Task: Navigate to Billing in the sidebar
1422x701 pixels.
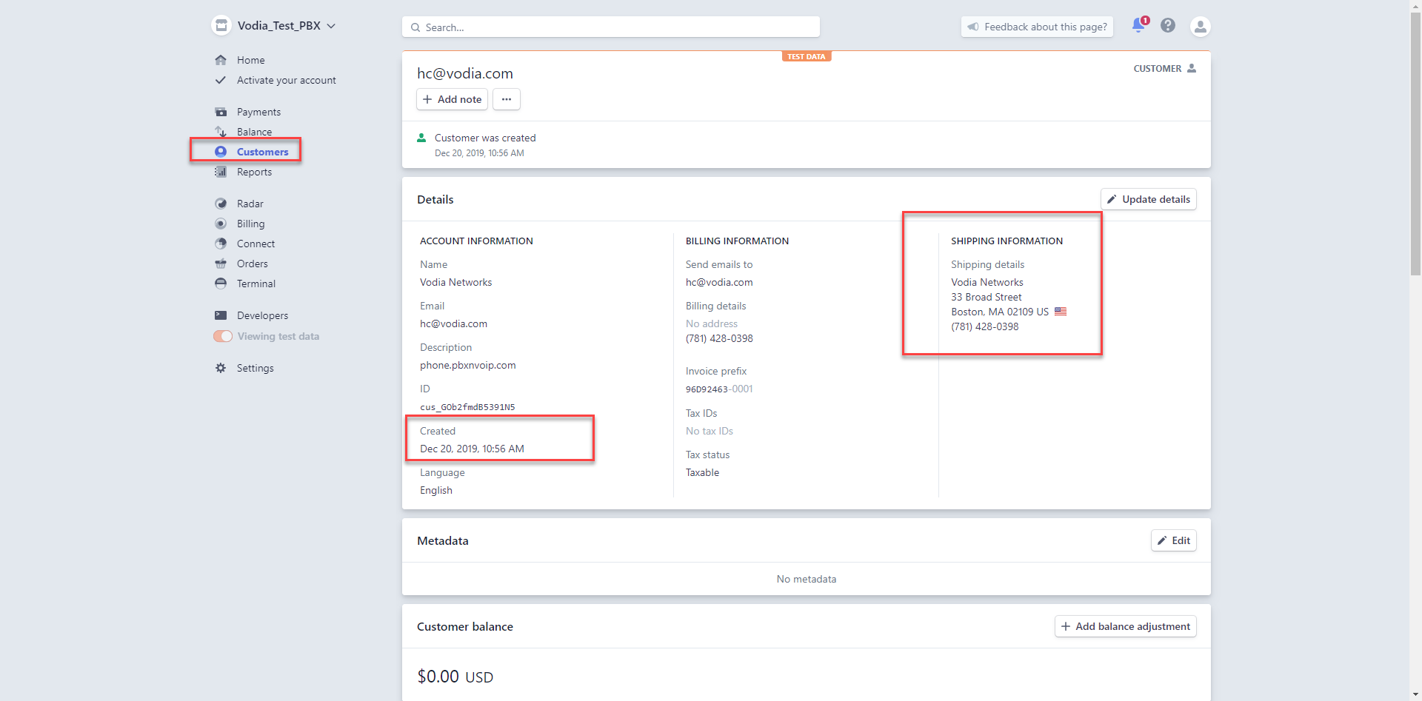Action: [250, 224]
